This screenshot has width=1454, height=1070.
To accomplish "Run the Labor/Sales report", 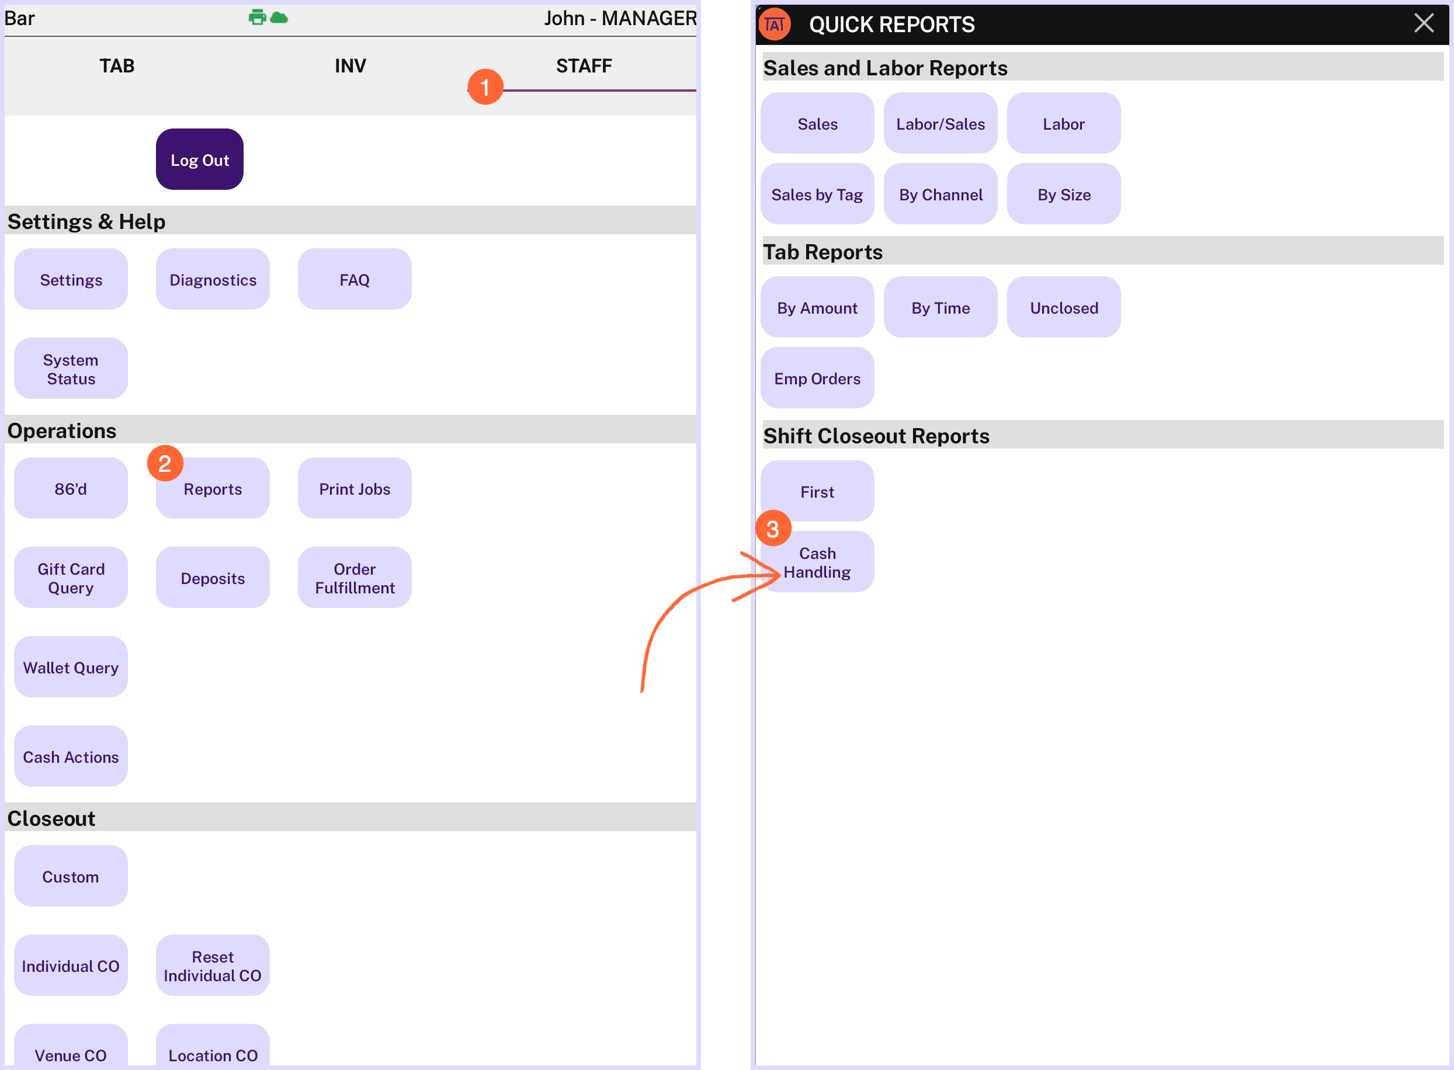I will [x=940, y=124].
